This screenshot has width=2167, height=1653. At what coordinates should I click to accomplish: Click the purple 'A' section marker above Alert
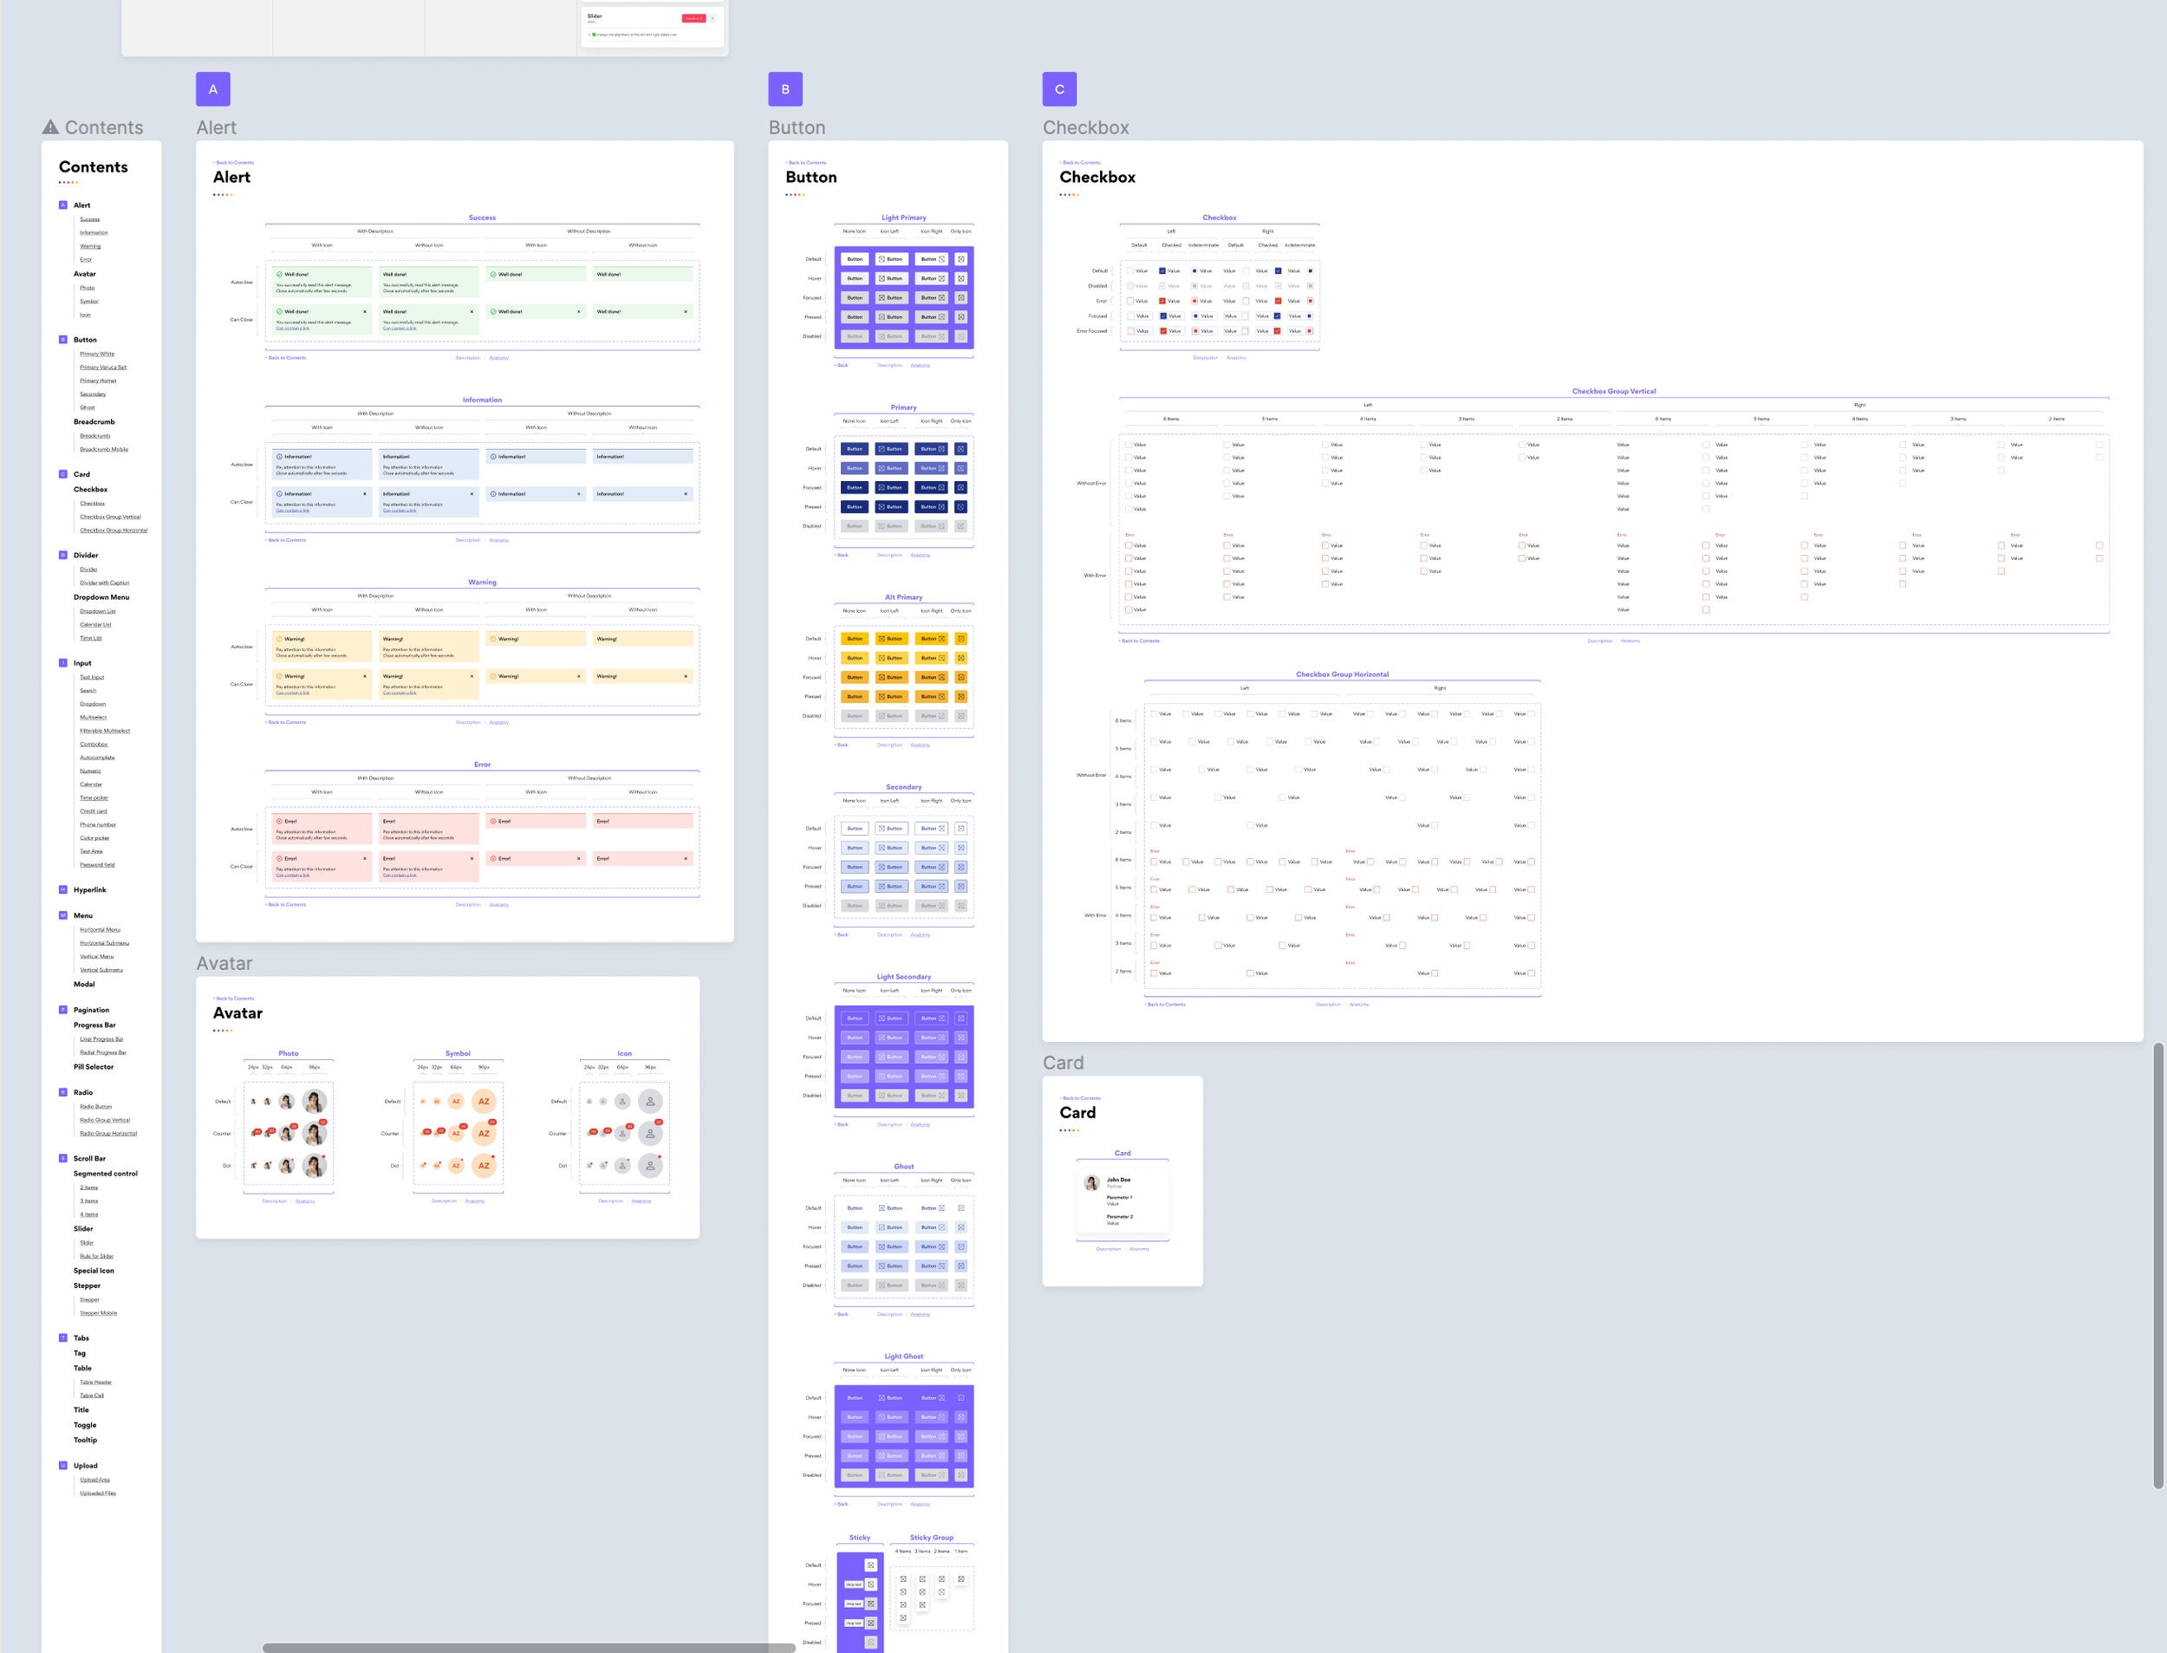pyautogui.click(x=212, y=88)
